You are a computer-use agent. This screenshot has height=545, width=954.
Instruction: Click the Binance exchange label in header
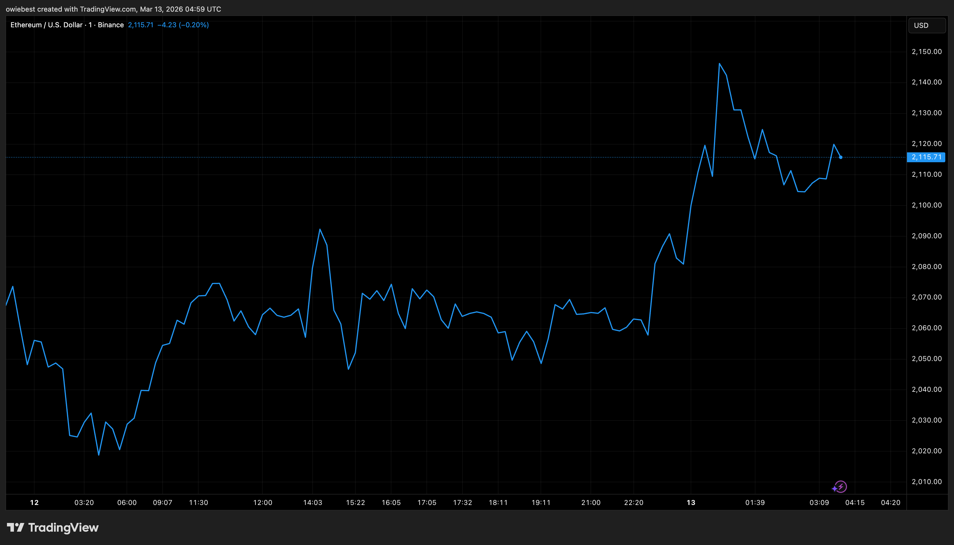[x=110, y=25]
